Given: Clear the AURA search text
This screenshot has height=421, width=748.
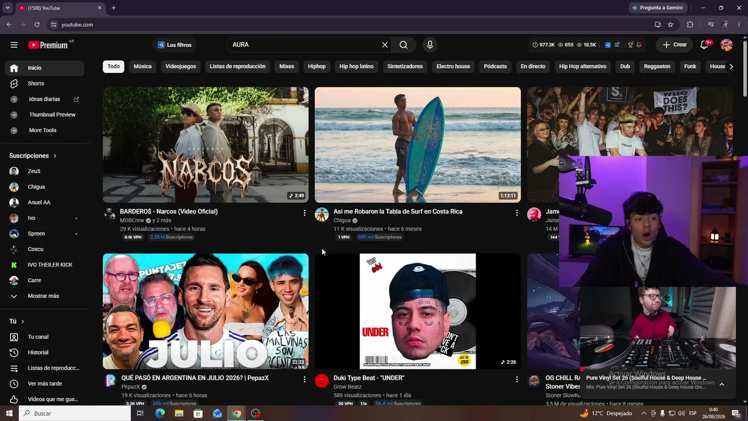Looking at the screenshot, I should [x=385, y=45].
